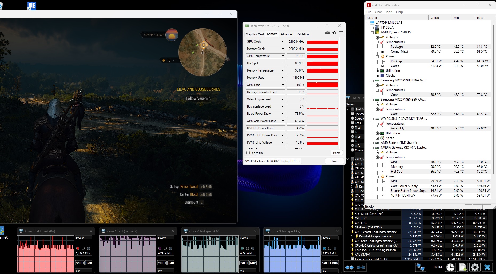Click the HWiNFO network monitors icon
The image size is (496, 274).
tap(421, 267)
